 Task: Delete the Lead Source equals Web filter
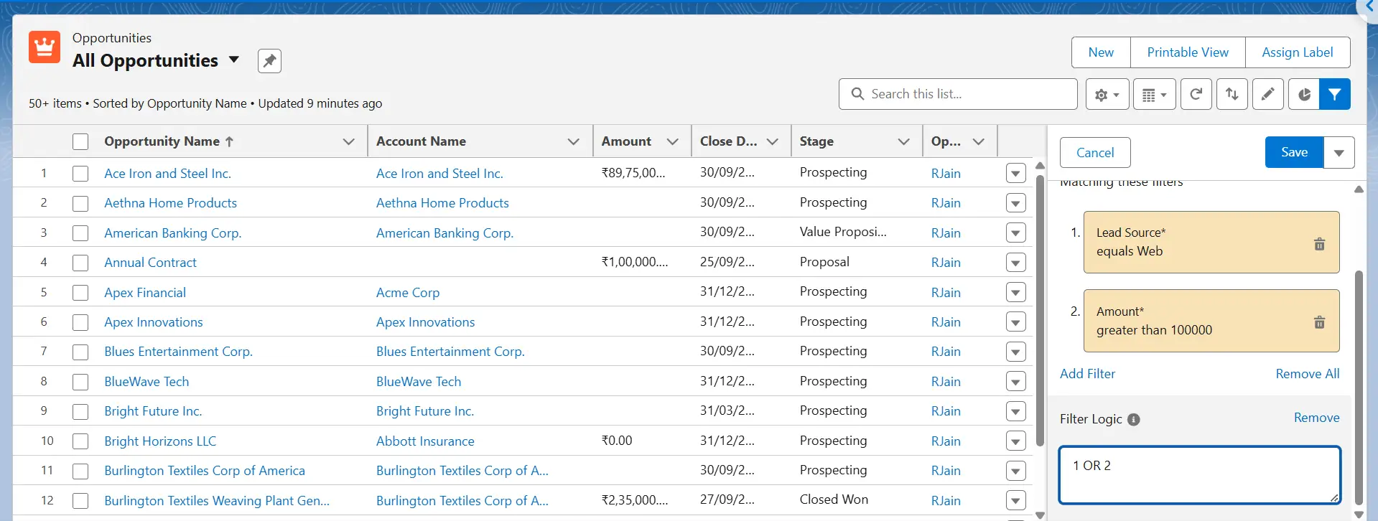(x=1319, y=244)
